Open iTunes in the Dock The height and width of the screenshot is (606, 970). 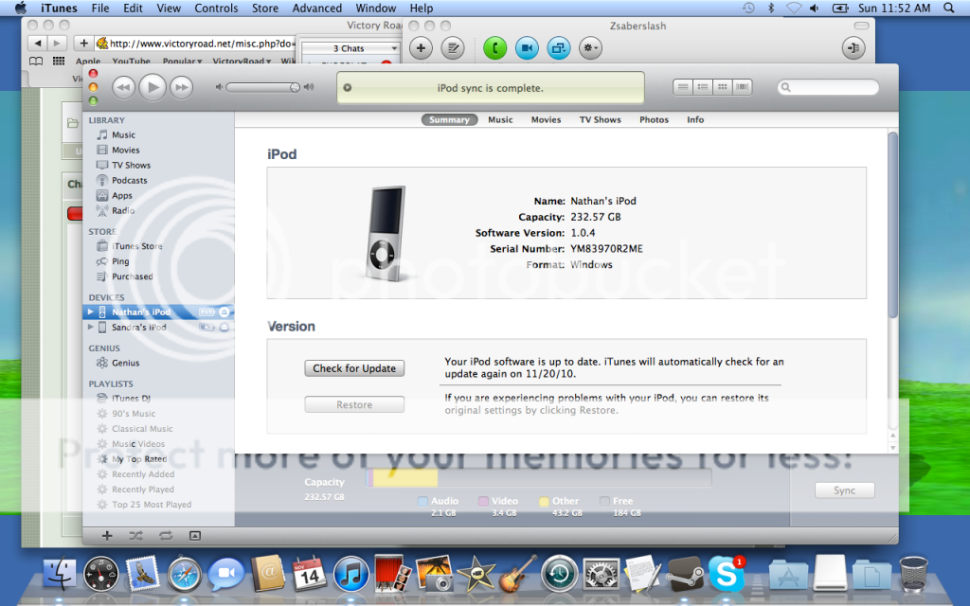(350, 574)
